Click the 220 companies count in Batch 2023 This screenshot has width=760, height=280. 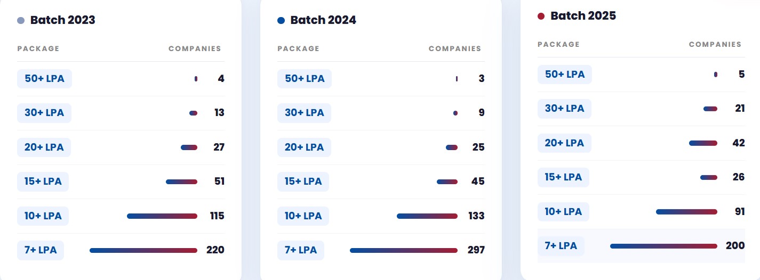point(215,250)
